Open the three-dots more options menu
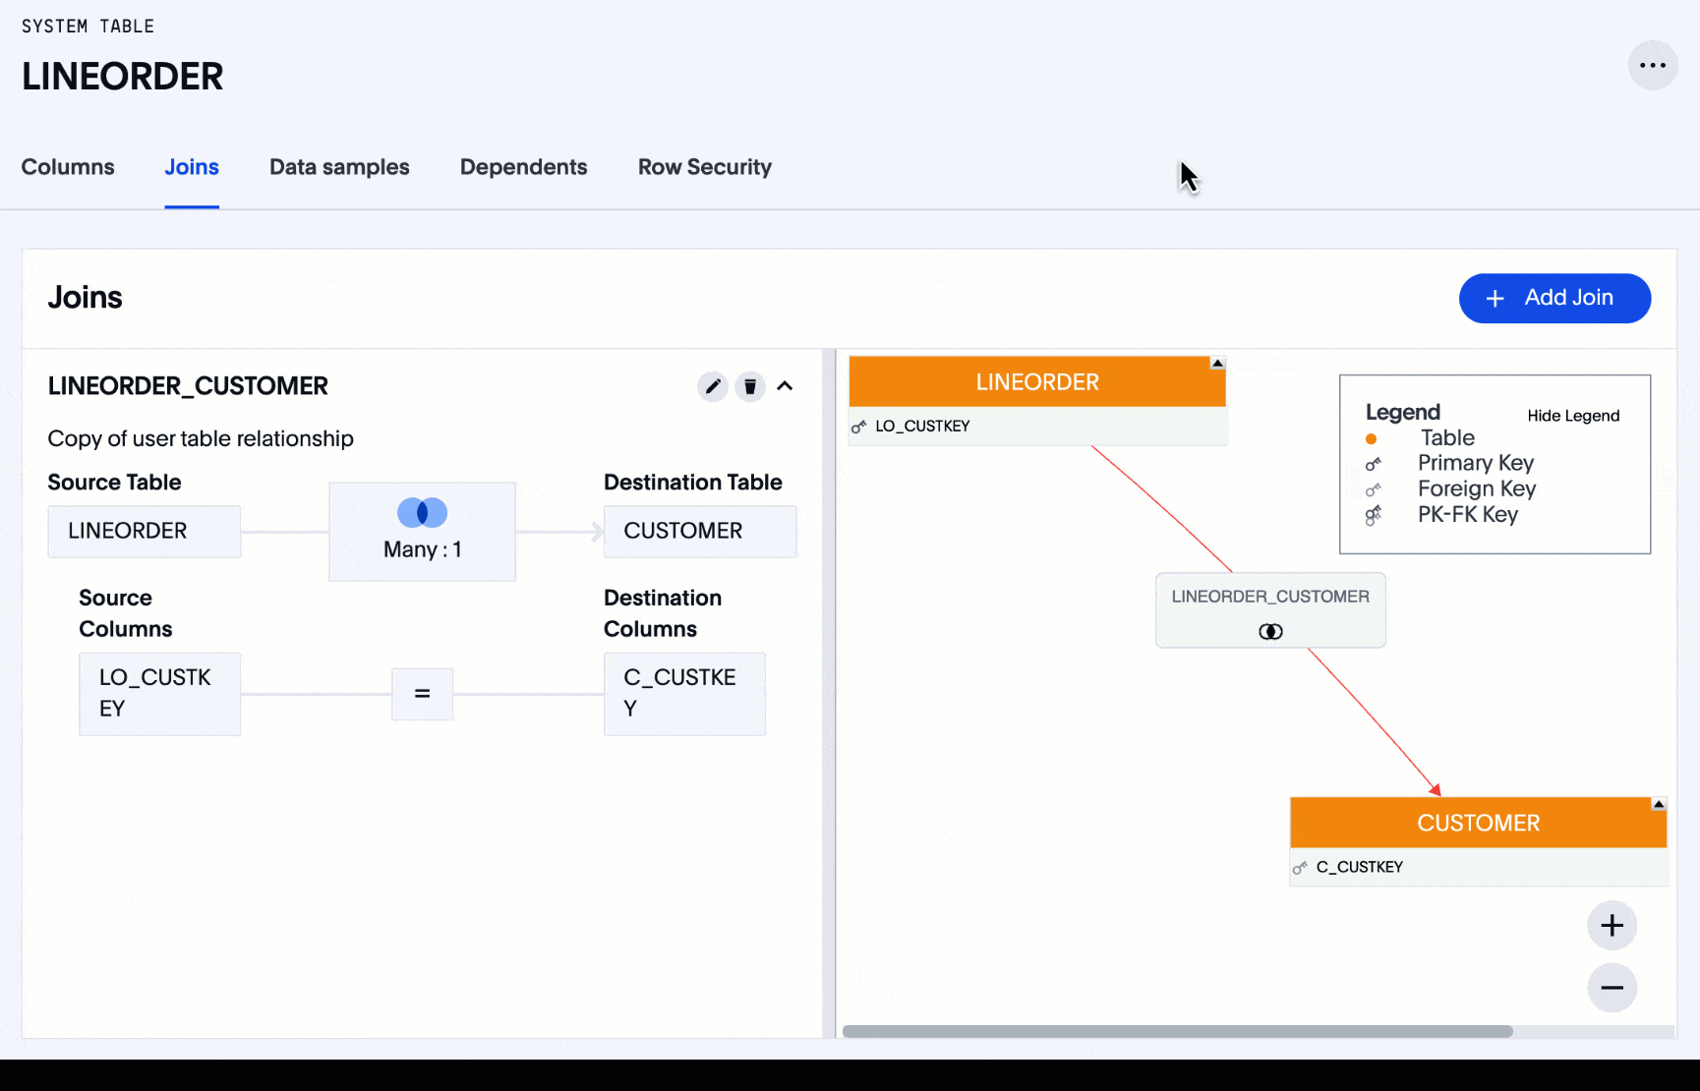1700x1091 pixels. point(1653,66)
